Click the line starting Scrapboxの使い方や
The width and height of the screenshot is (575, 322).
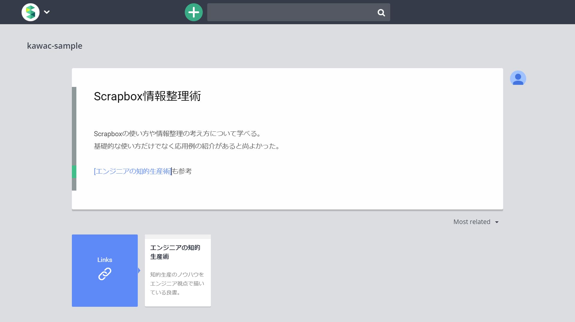pos(178,134)
